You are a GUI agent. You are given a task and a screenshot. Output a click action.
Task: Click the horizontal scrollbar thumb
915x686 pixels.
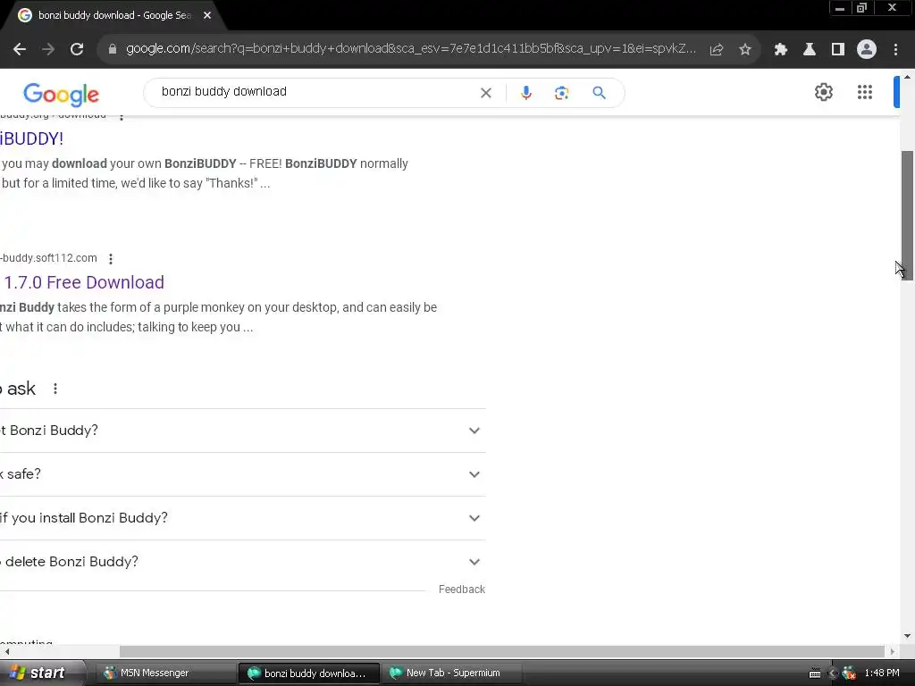502,651
